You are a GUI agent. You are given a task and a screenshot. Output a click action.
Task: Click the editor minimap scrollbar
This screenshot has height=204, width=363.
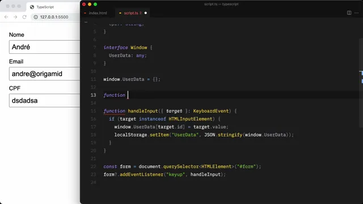(361, 83)
